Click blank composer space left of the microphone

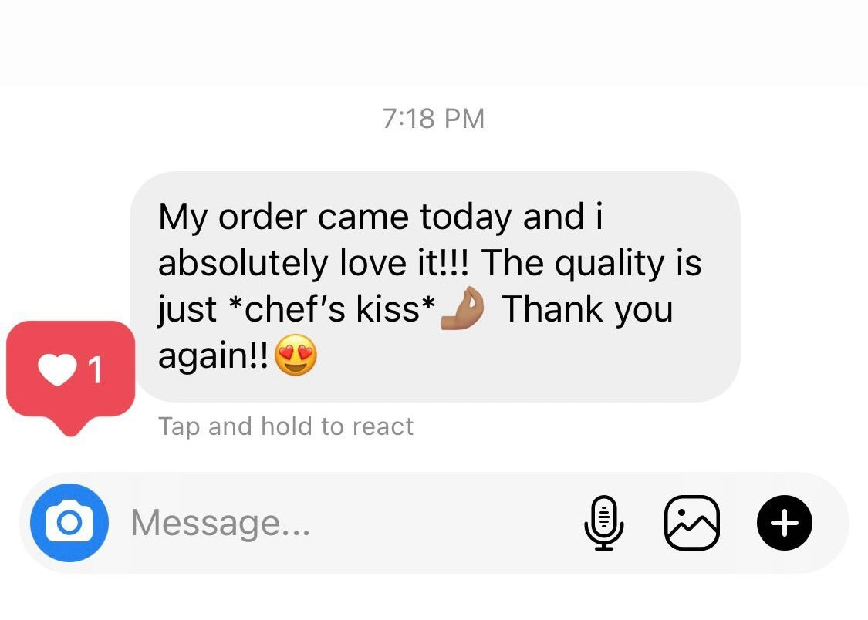[443, 522]
